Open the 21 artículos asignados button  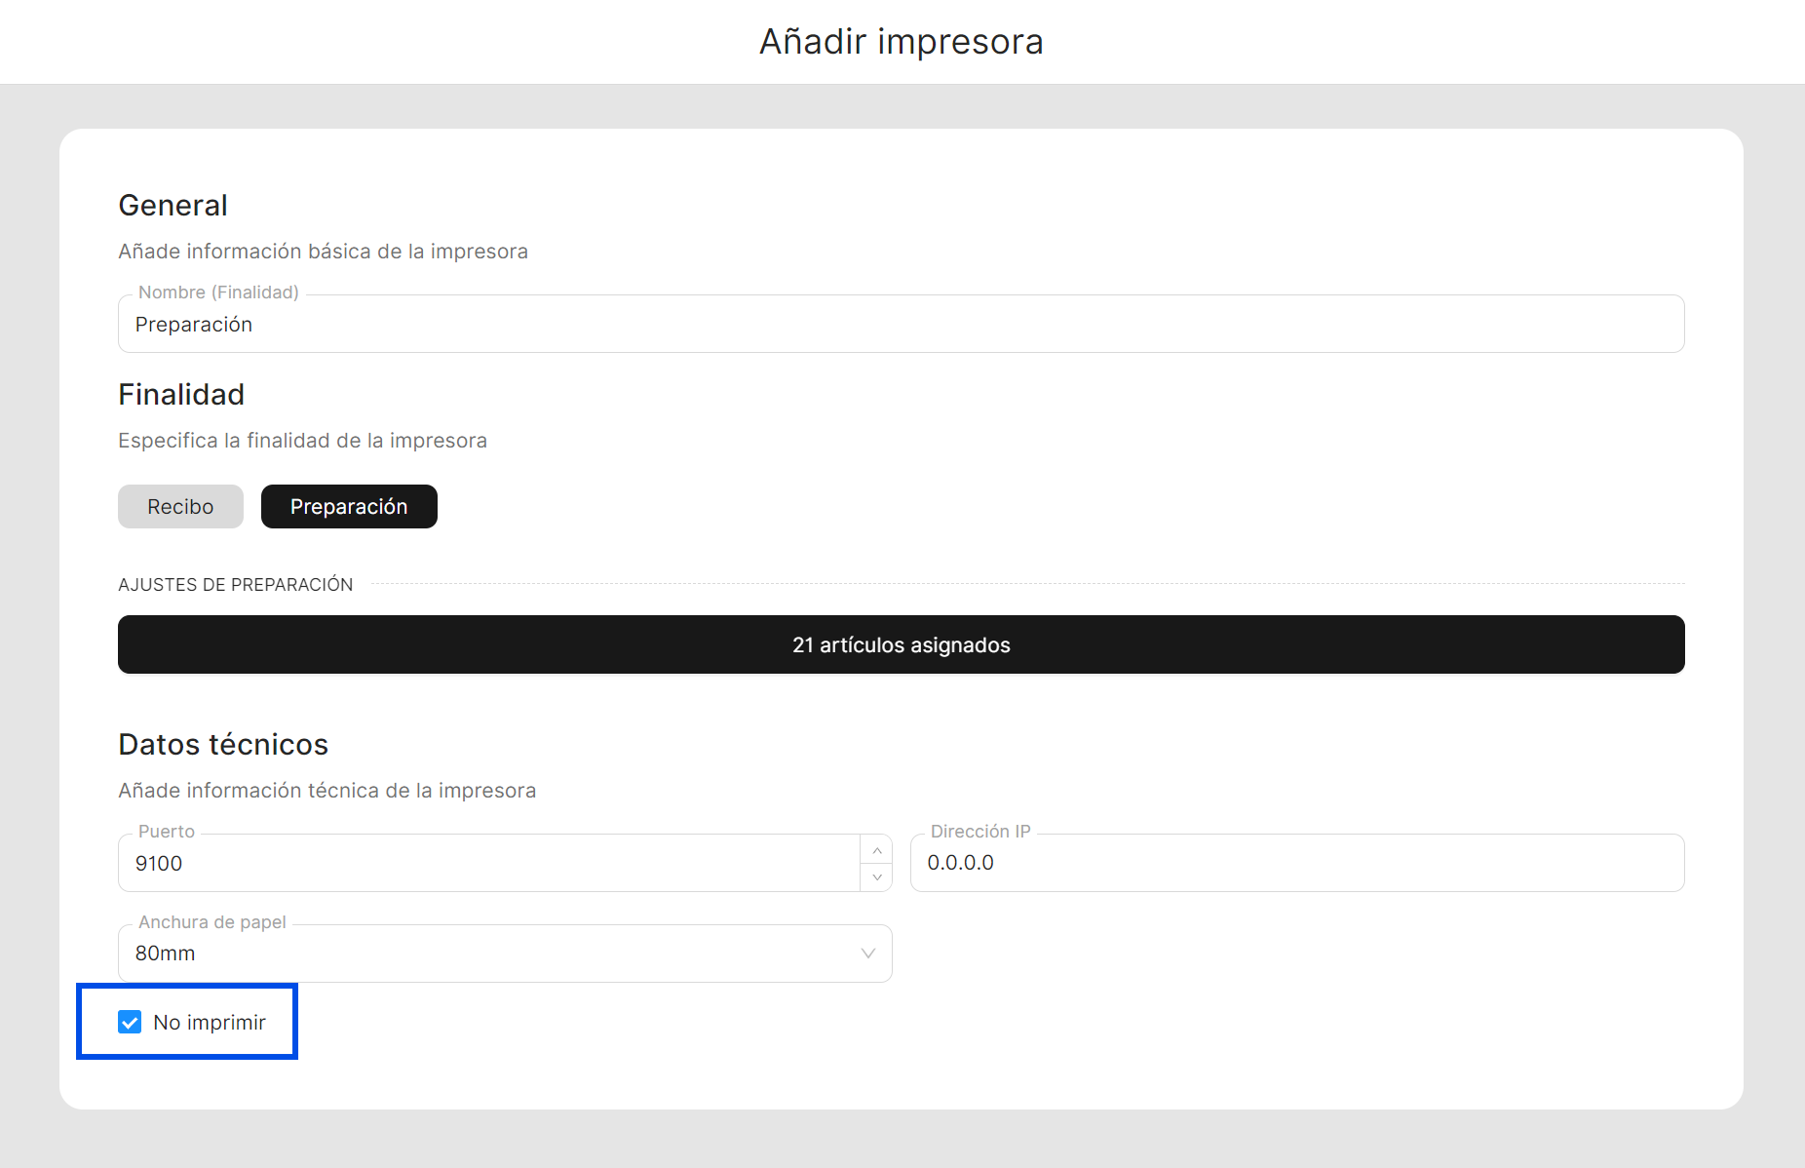coord(901,644)
